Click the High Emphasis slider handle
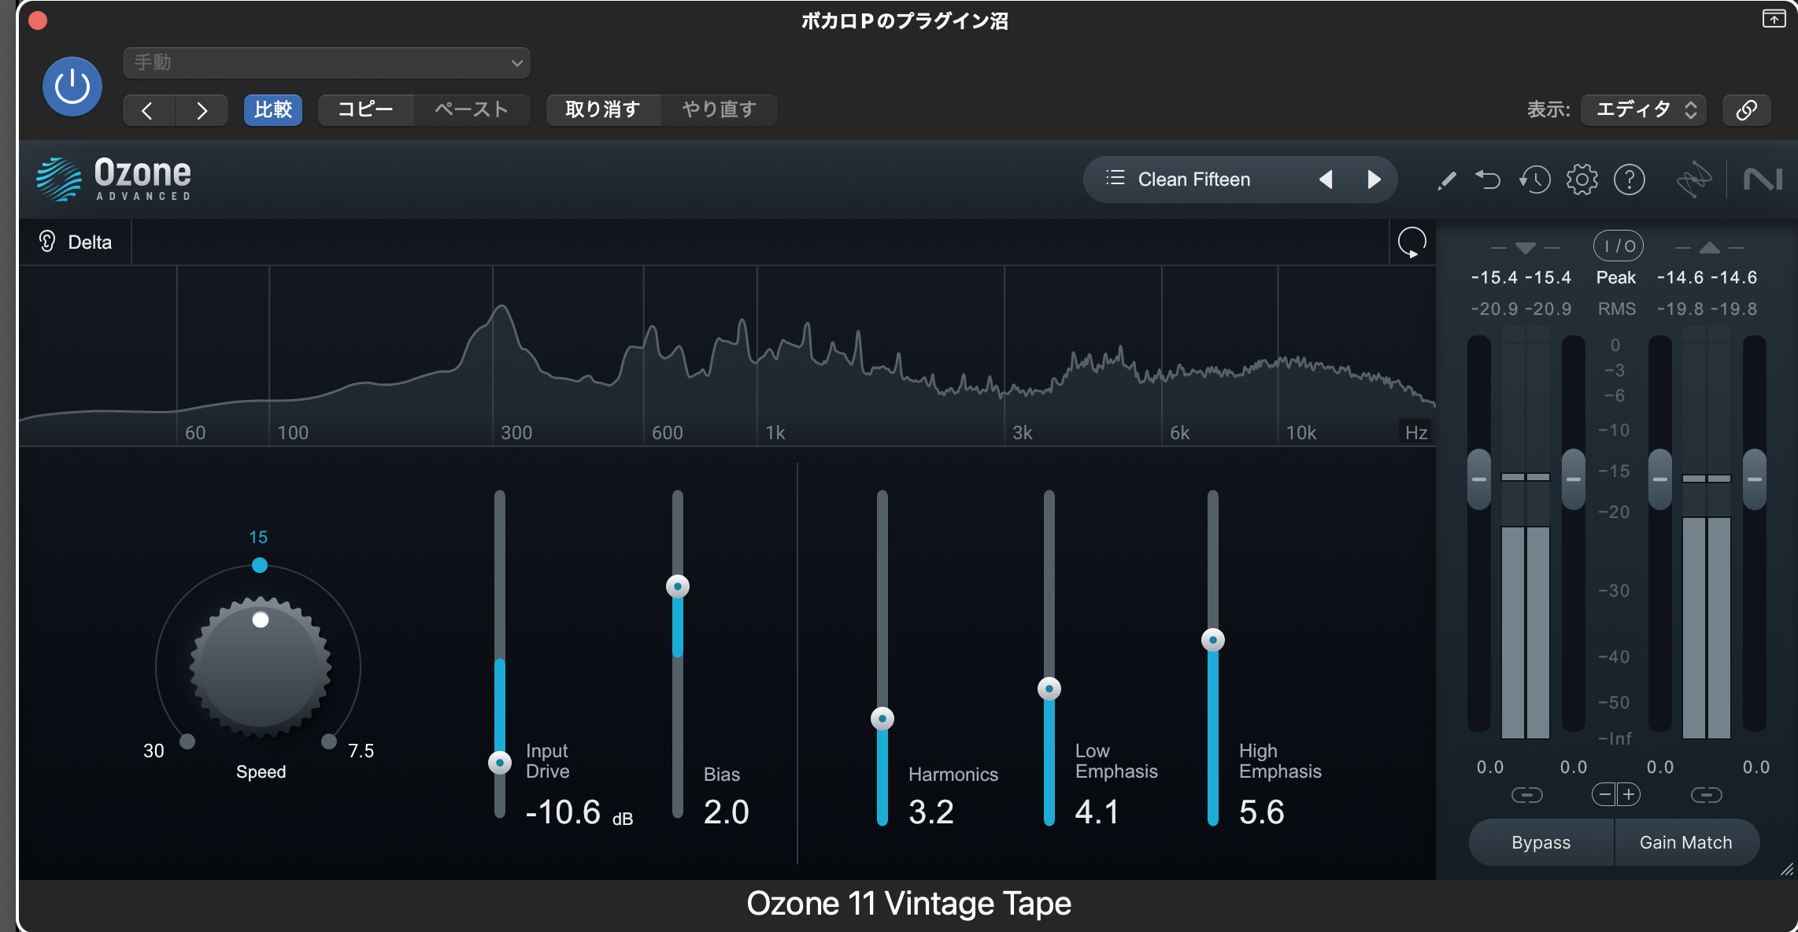Image resolution: width=1798 pixels, height=932 pixels. (x=1213, y=640)
